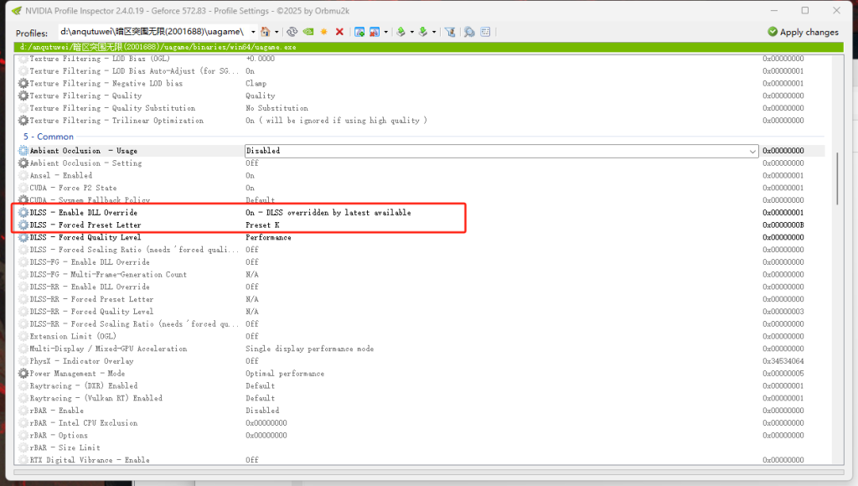Open the bit value editor icon
This screenshot has width=858, height=486.
485,32
